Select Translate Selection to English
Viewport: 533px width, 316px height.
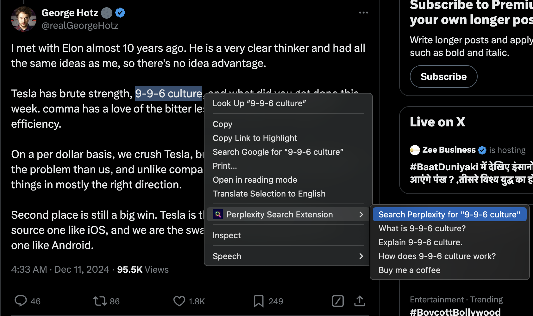tap(269, 194)
